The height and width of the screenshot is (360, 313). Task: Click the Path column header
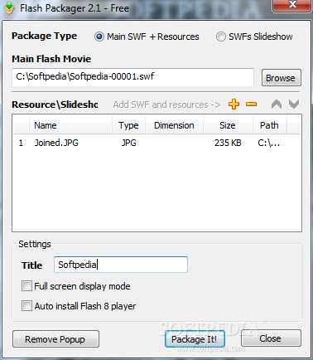point(270,125)
